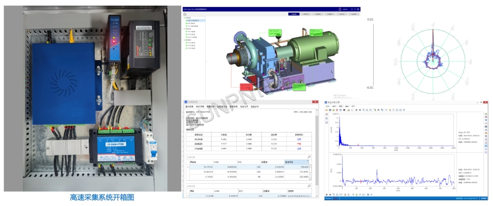
Task: Switch to the second tab beside the active tab
Action: click(306, 14)
